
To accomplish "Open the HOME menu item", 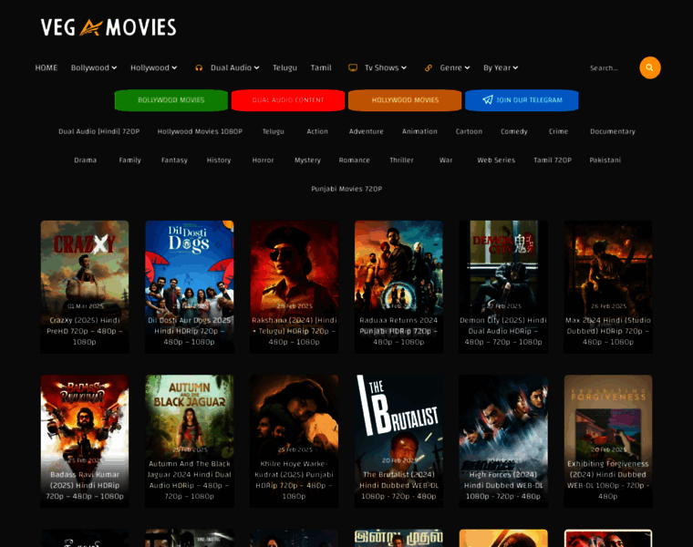I will (47, 67).
